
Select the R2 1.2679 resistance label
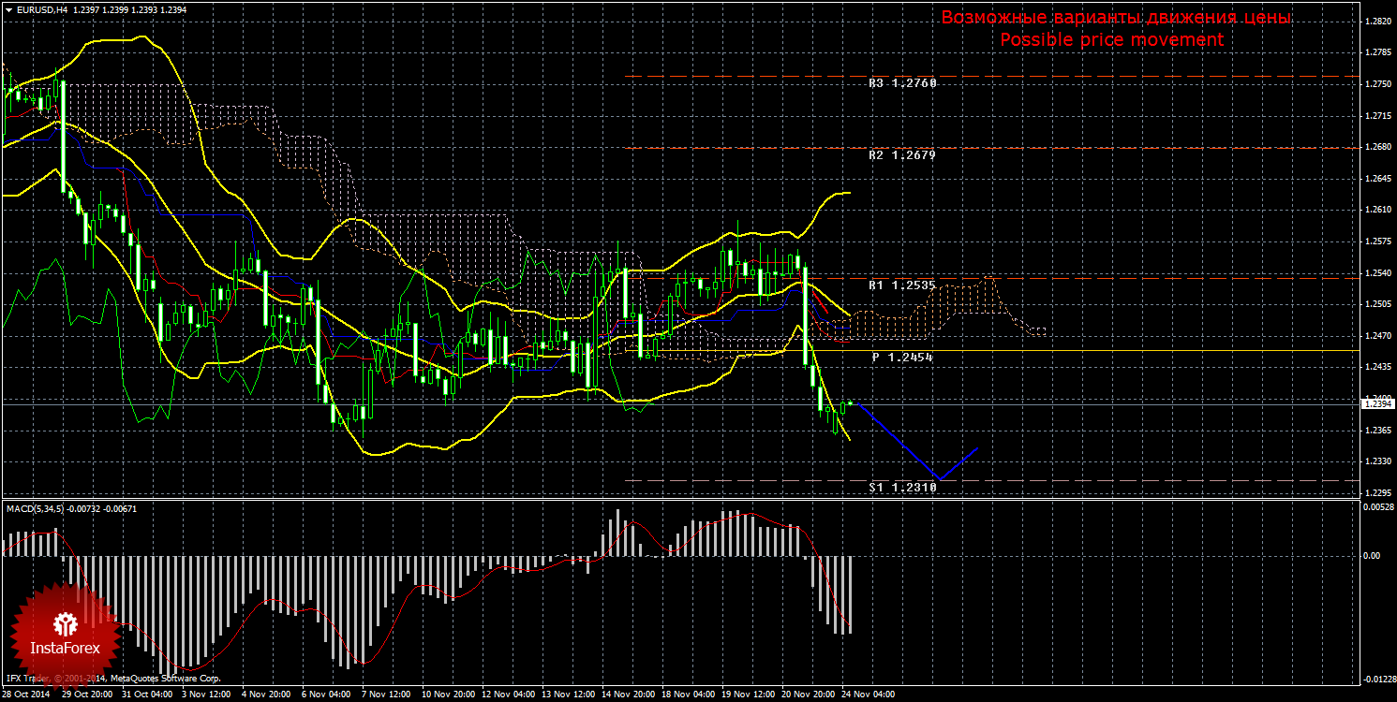pos(902,155)
